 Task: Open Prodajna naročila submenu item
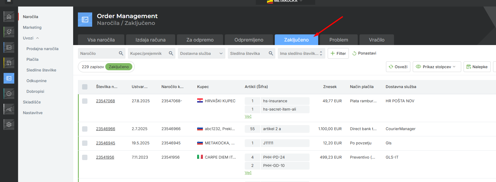click(x=43, y=49)
